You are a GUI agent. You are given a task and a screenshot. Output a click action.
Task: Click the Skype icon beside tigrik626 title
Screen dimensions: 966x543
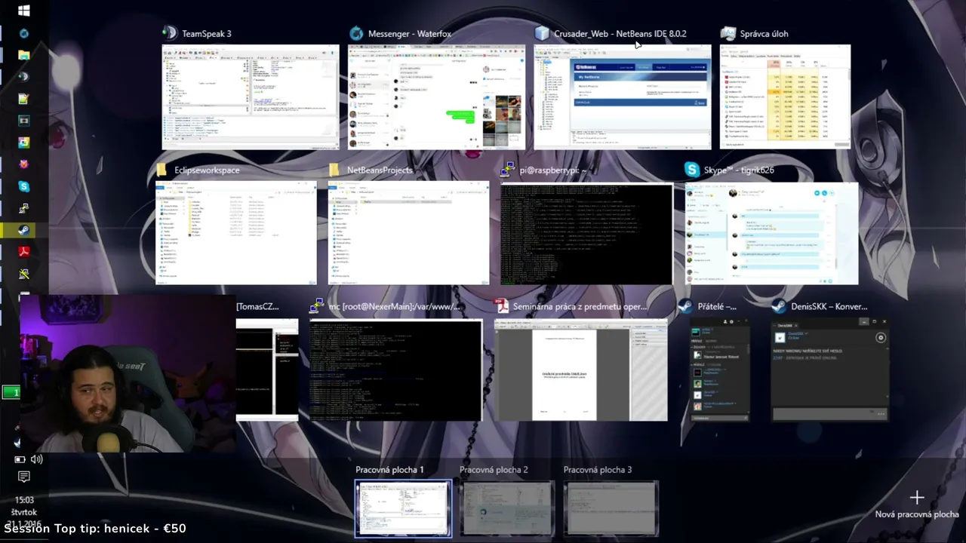click(x=692, y=170)
